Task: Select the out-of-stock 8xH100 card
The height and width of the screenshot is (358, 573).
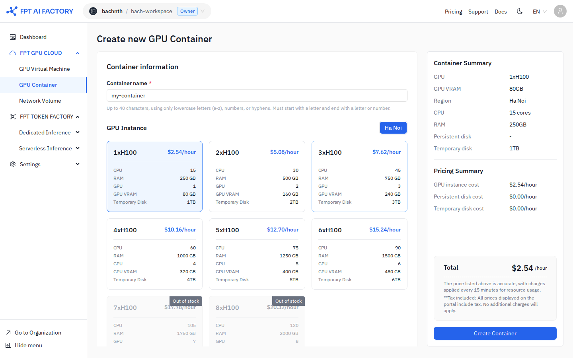Action: (x=257, y=321)
